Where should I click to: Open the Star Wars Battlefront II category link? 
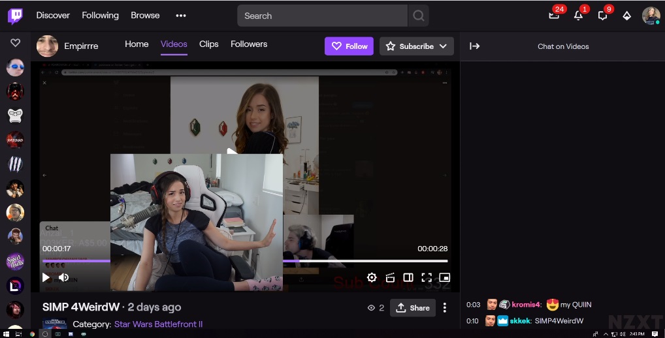(158, 324)
